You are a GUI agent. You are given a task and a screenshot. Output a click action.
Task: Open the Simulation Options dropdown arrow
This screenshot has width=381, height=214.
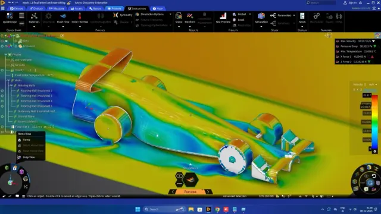[170, 14]
